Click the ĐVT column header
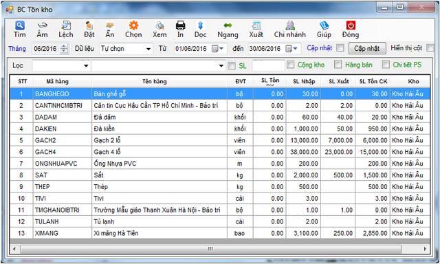This screenshot has width=440, height=264. [x=241, y=81]
